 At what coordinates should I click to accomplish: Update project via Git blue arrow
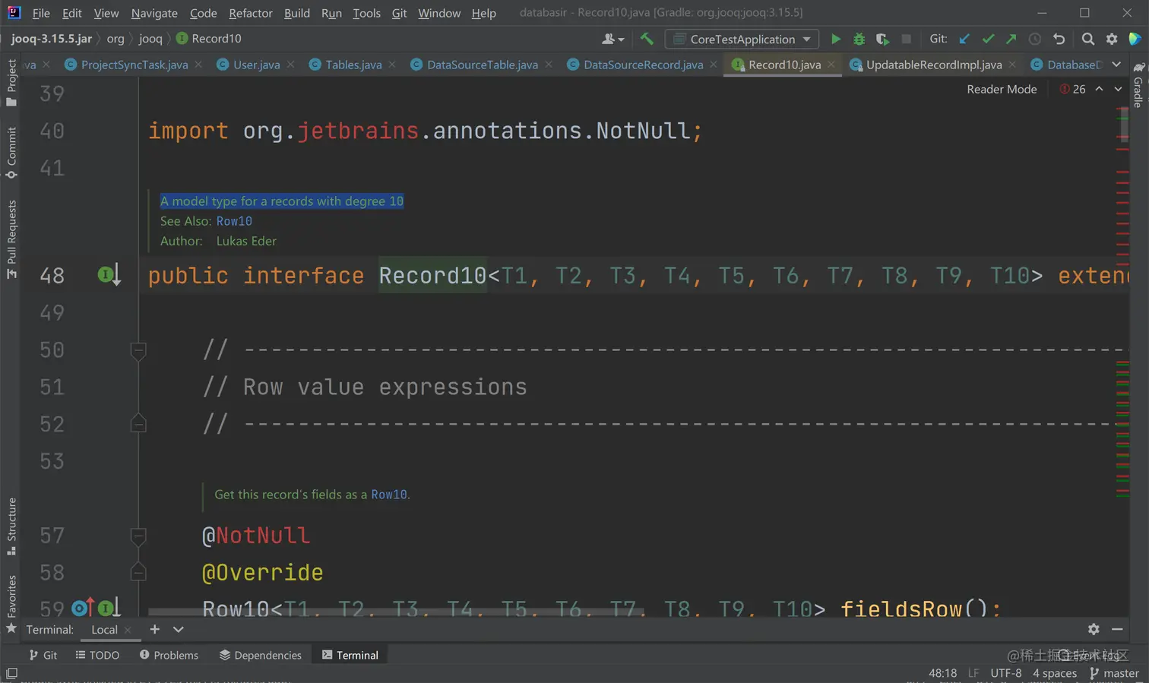click(x=964, y=39)
